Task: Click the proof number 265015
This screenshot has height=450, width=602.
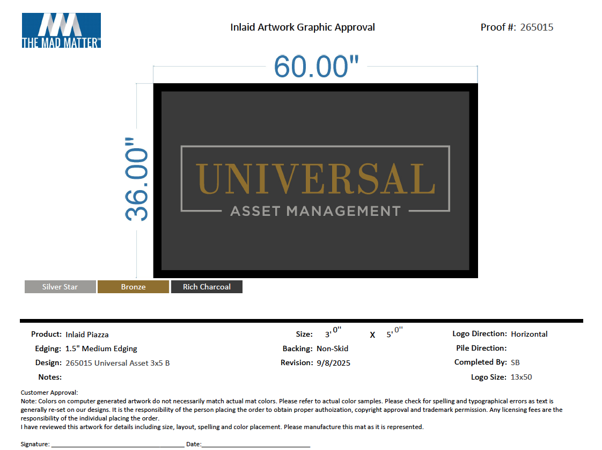Action: (537, 27)
